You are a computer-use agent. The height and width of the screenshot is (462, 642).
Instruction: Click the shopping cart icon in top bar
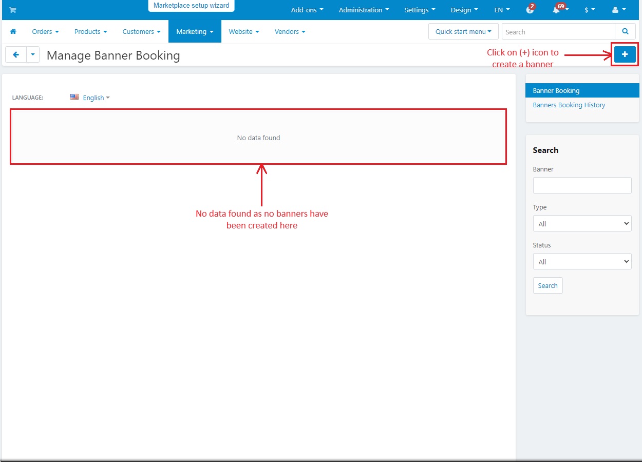click(x=13, y=10)
